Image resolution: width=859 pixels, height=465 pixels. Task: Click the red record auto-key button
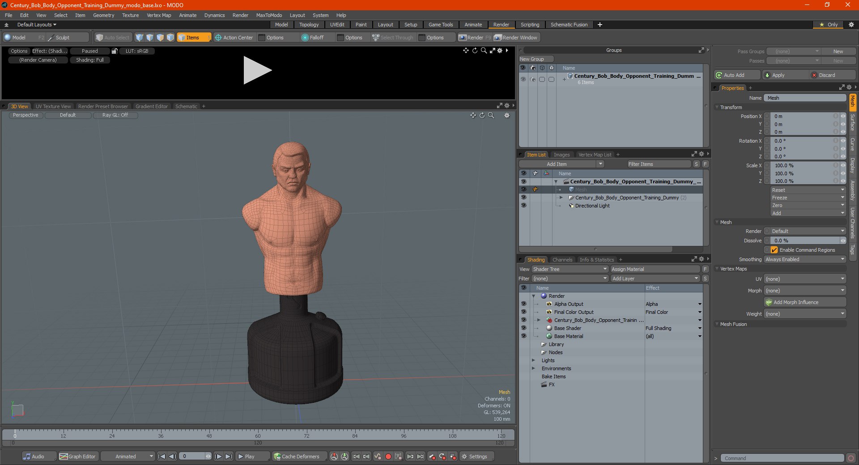[x=388, y=457]
